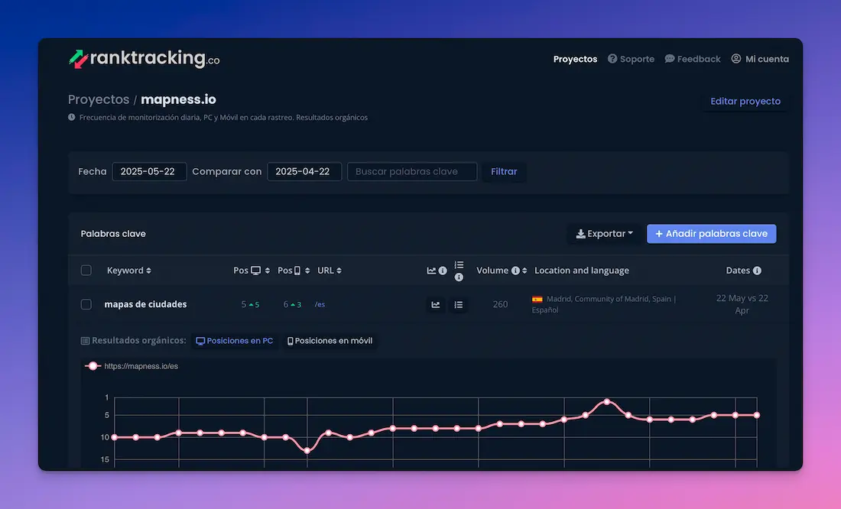The height and width of the screenshot is (509, 841).
Task: Open the Feedback section via its speech bubble icon
Action: (x=668, y=58)
